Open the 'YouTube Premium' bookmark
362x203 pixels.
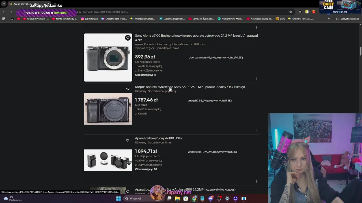click(x=36, y=19)
